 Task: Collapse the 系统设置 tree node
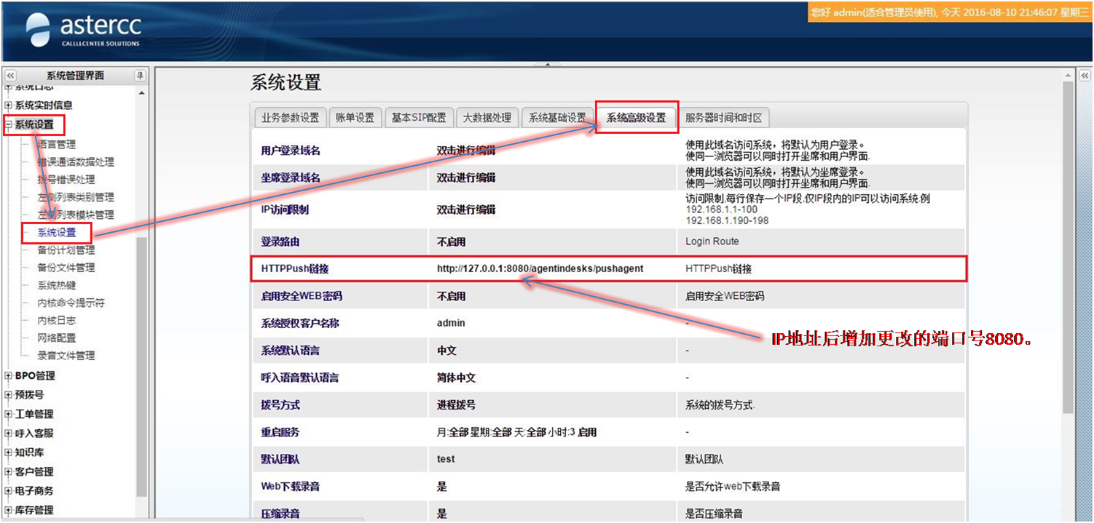coord(9,125)
